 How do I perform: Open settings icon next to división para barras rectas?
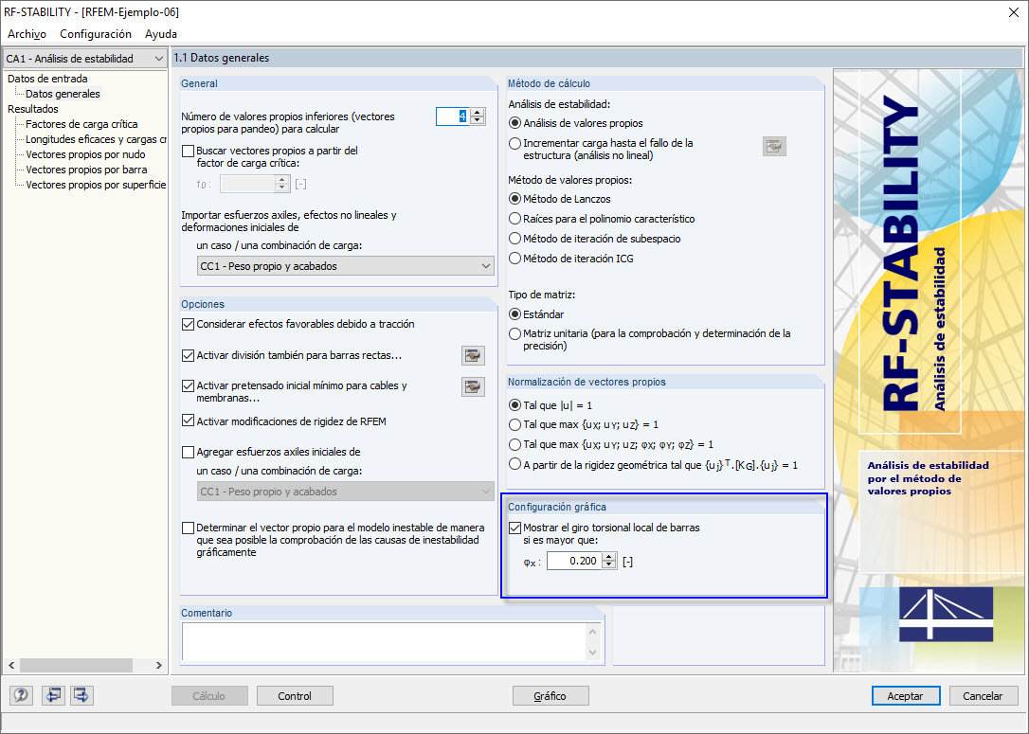[473, 355]
